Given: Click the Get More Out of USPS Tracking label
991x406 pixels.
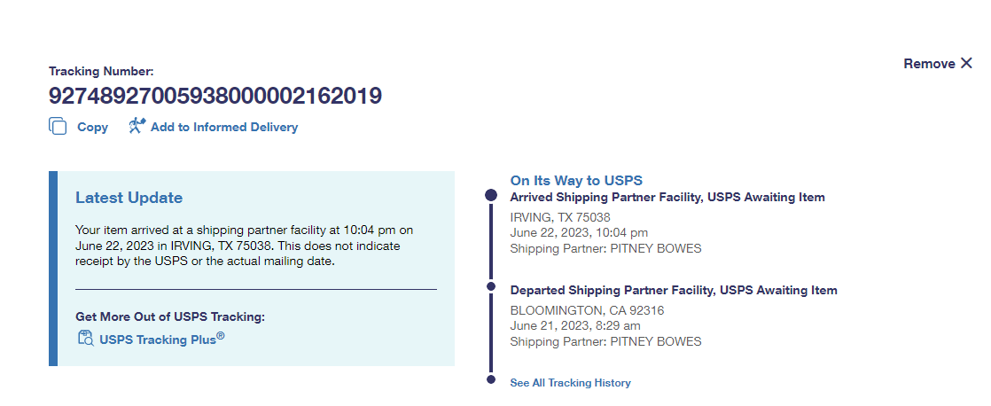Looking at the screenshot, I should [170, 316].
